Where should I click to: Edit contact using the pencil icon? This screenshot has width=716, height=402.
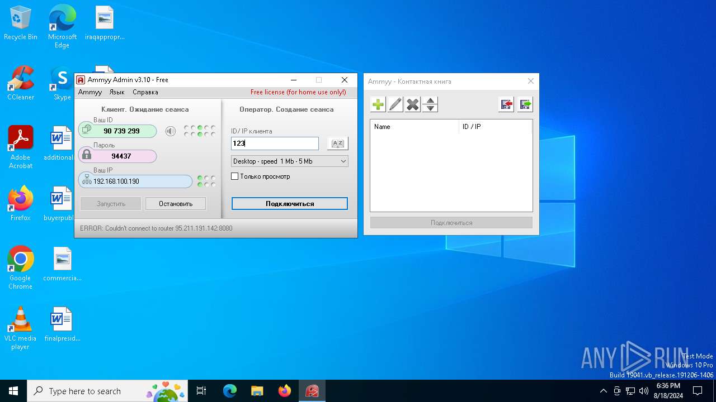click(395, 104)
